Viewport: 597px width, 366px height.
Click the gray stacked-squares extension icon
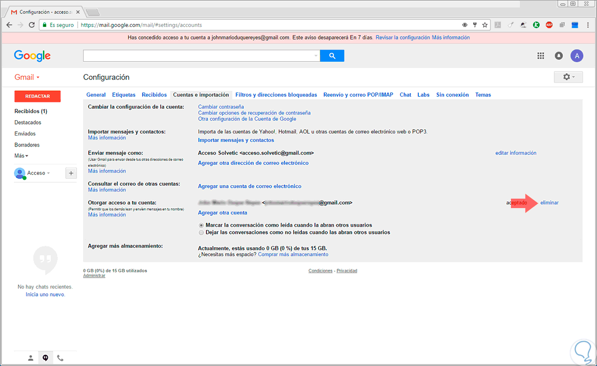click(x=562, y=25)
